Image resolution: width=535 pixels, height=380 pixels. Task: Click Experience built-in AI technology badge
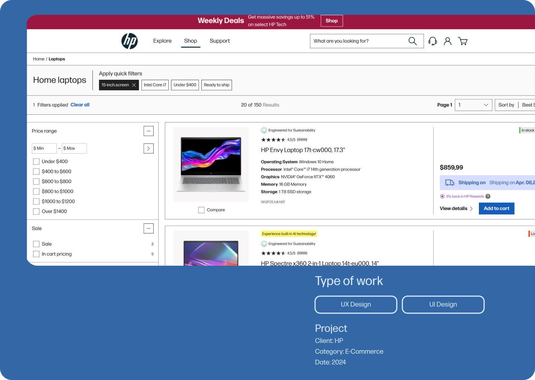[289, 234]
